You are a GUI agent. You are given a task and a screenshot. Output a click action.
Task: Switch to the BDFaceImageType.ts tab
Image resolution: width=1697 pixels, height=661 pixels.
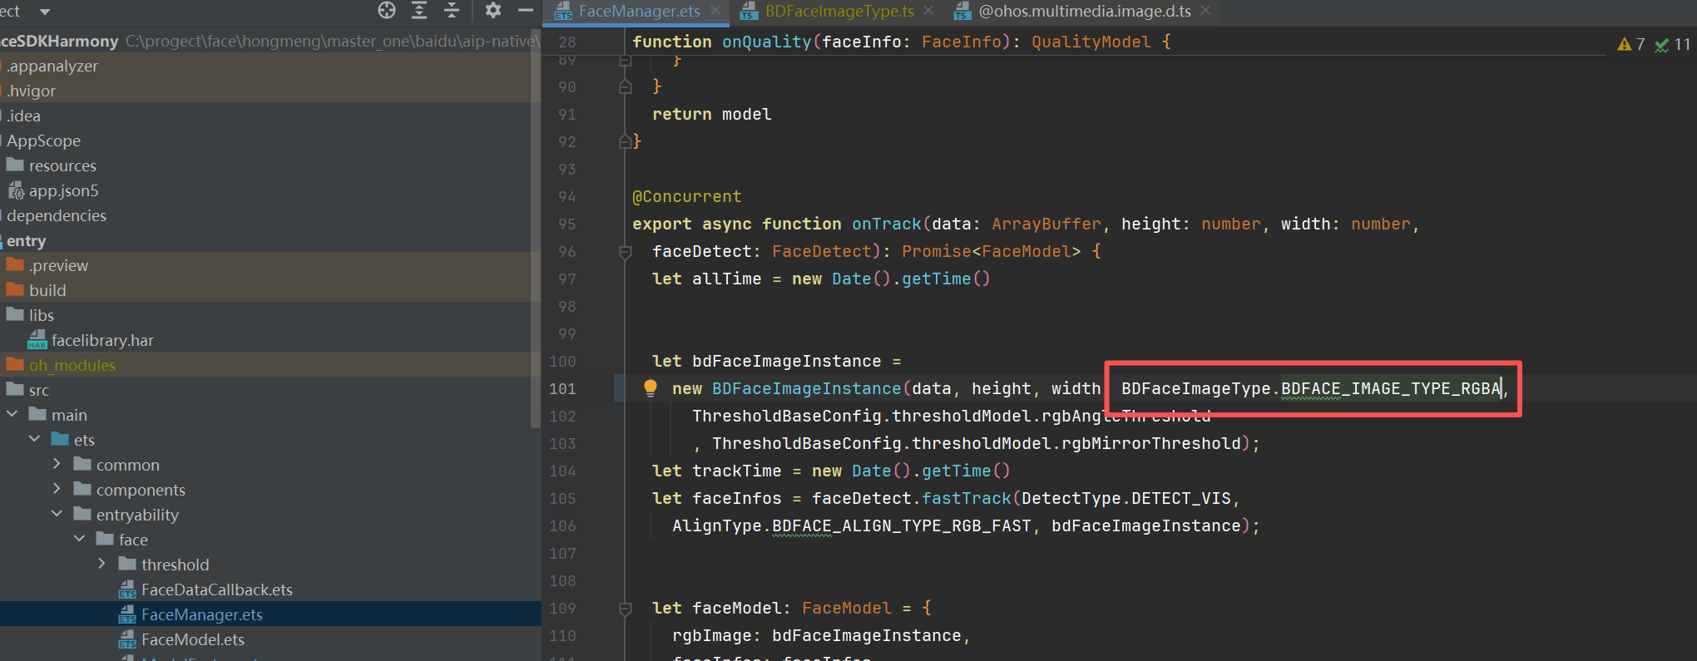coord(839,11)
